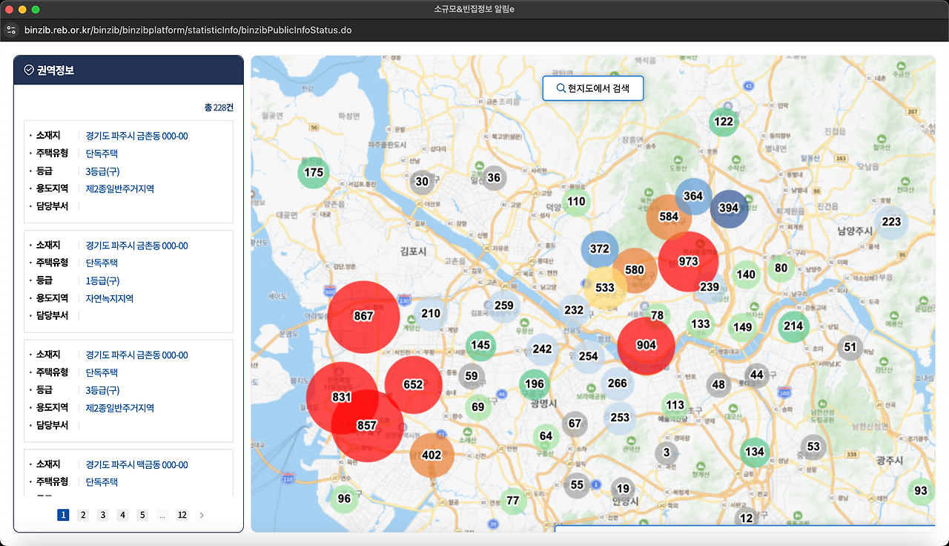Click the 권역정보 panel header

coord(128,70)
